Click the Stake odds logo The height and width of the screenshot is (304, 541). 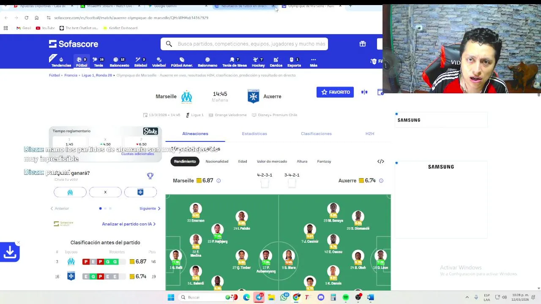coord(150,131)
